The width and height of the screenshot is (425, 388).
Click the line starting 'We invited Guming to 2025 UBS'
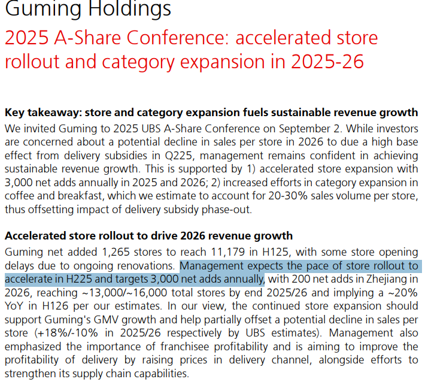(x=211, y=129)
